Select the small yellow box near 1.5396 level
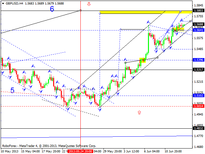The image size is (205, 154). (143, 60)
